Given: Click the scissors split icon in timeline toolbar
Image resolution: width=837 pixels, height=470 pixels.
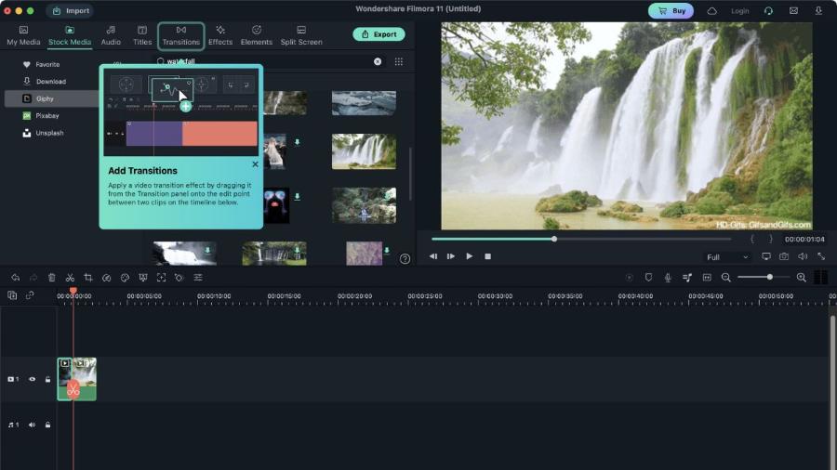Looking at the screenshot, I should point(70,278).
